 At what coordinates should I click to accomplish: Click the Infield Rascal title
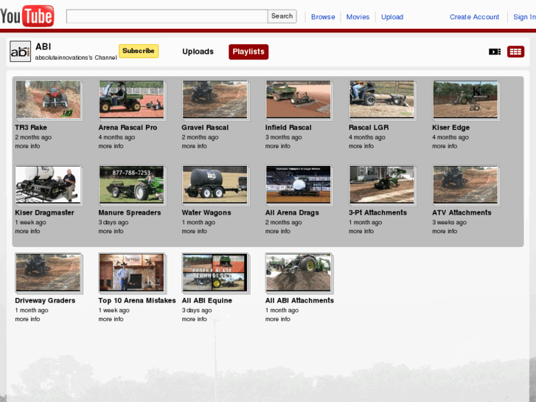click(x=288, y=128)
